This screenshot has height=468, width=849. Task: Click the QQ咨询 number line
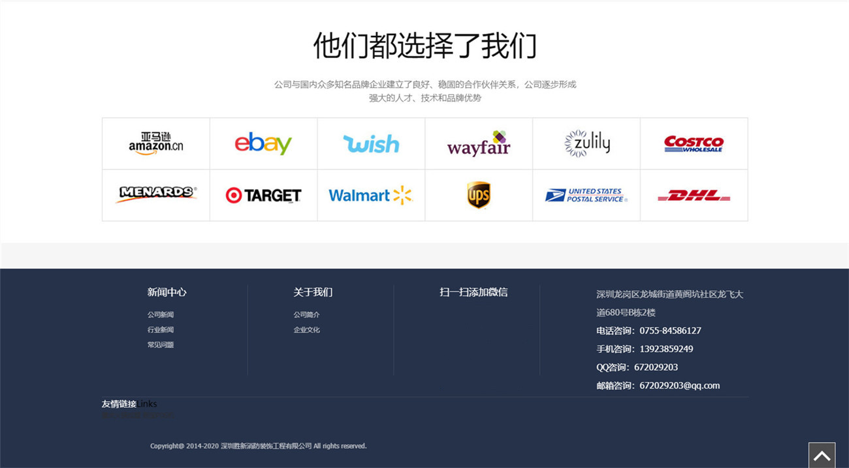coord(637,367)
